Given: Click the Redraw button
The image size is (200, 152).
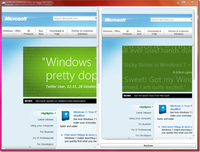Looking at the screenshot, I should pos(148,146).
